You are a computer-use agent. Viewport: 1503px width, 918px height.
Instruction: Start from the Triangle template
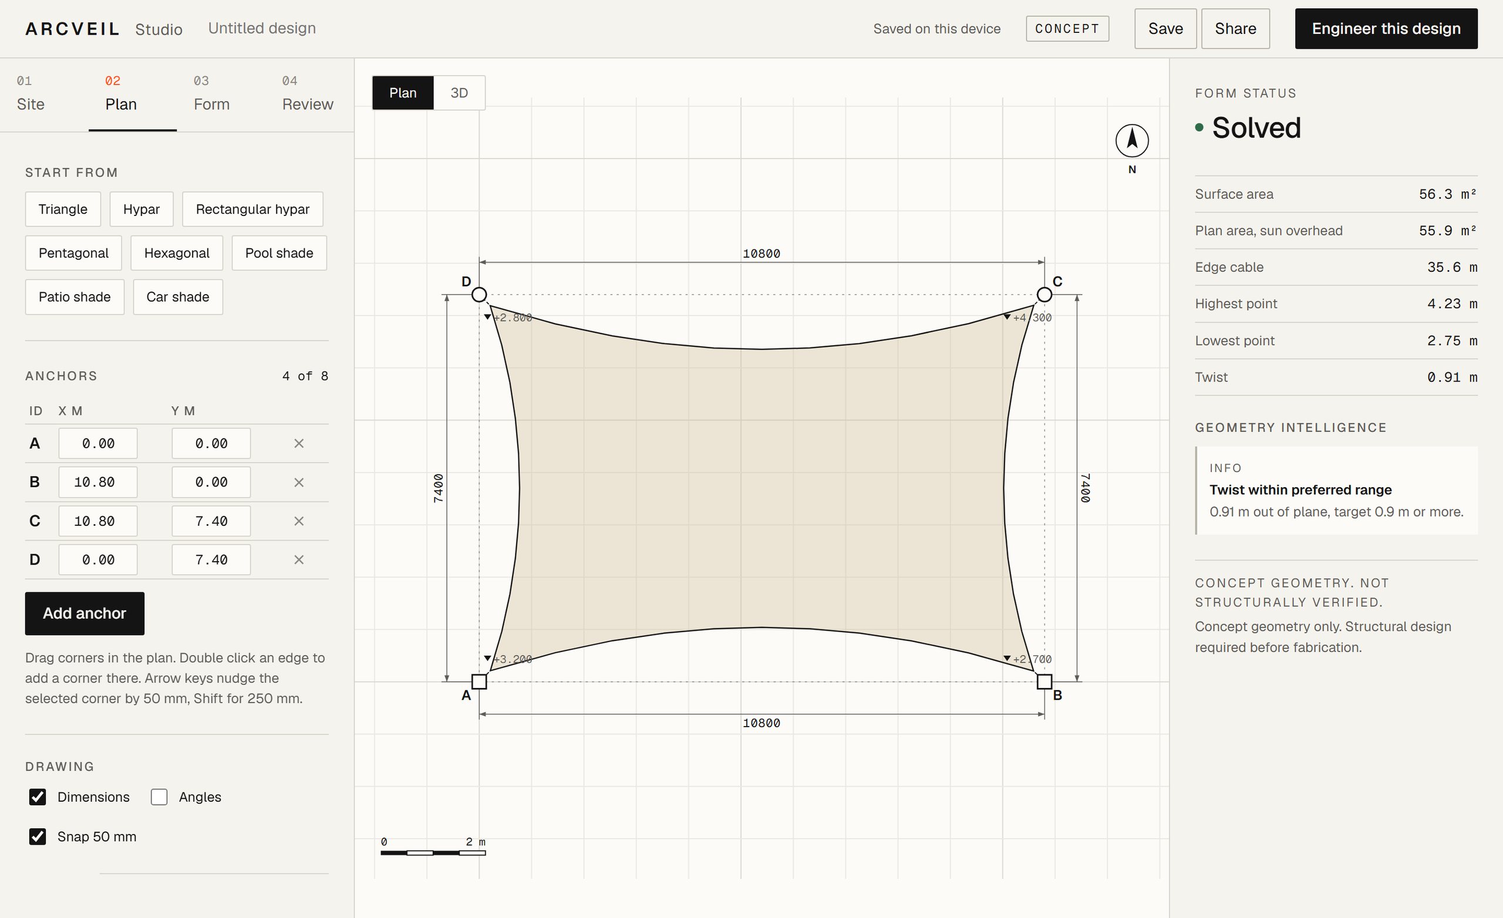point(63,209)
